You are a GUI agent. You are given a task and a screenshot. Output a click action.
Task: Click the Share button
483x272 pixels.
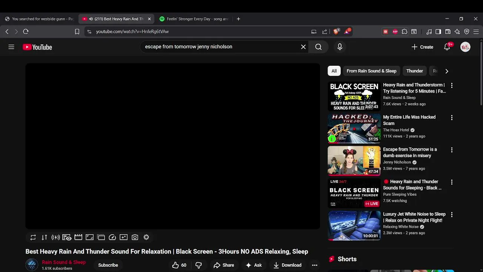(x=224, y=265)
